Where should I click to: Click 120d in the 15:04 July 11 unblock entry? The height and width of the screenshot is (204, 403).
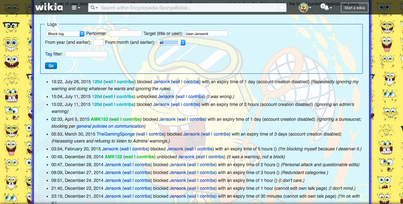tap(97, 96)
